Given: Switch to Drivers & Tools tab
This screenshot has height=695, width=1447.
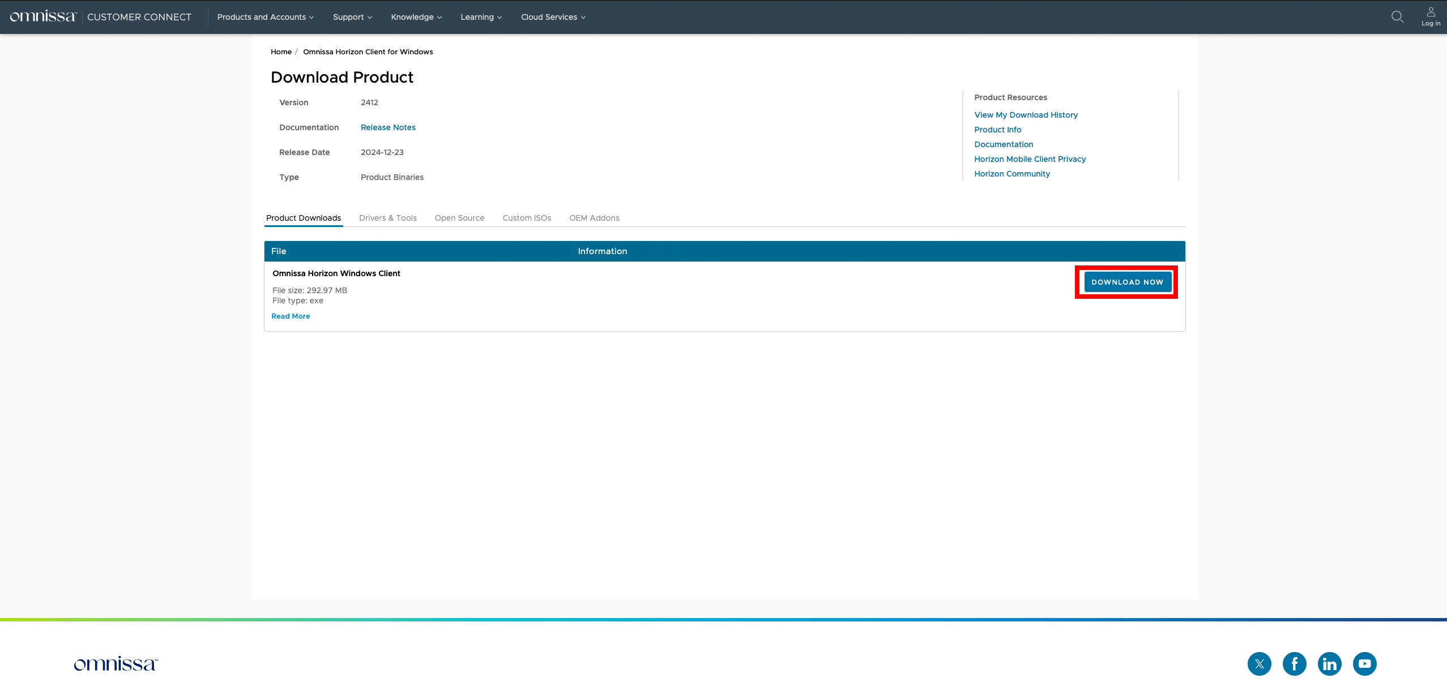Looking at the screenshot, I should (x=387, y=218).
